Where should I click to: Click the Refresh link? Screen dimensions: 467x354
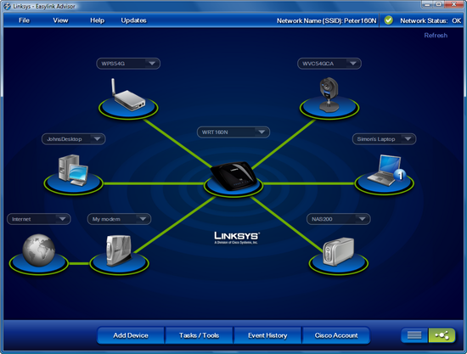[x=436, y=36]
